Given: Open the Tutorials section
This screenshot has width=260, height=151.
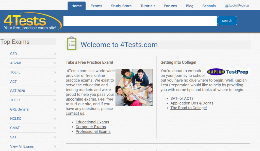Looking at the screenshot, I should 148,6.
